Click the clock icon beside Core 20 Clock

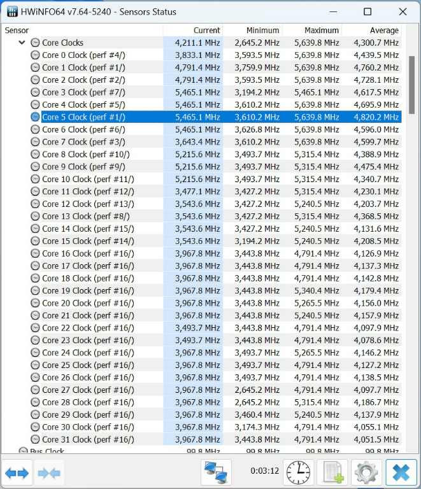point(35,303)
